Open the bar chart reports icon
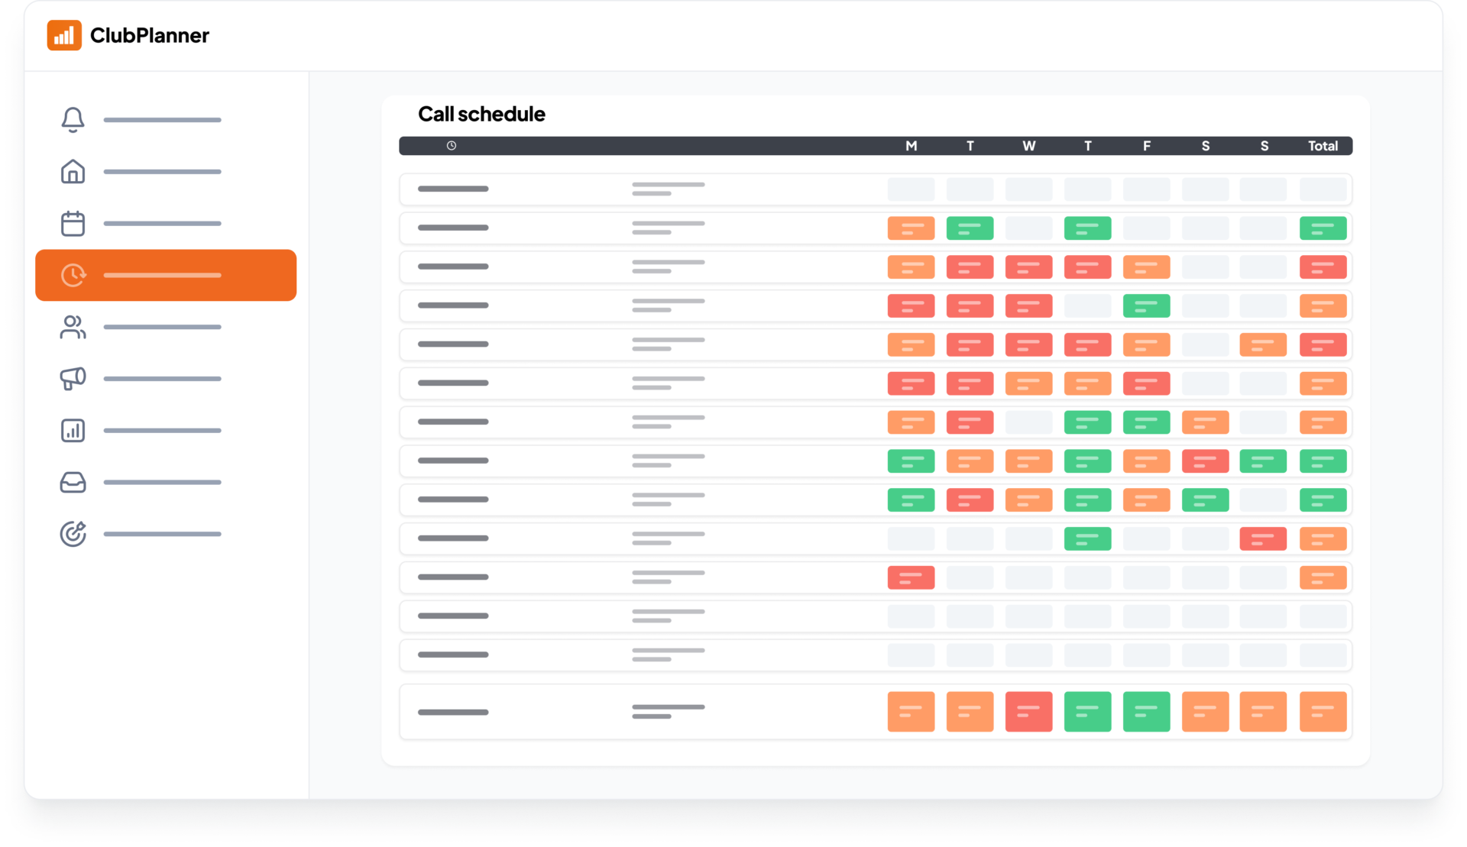The width and height of the screenshot is (1467, 847). 73,431
